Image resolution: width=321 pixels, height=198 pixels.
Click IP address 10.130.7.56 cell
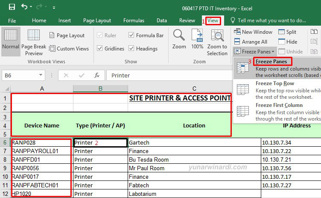click(291, 168)
